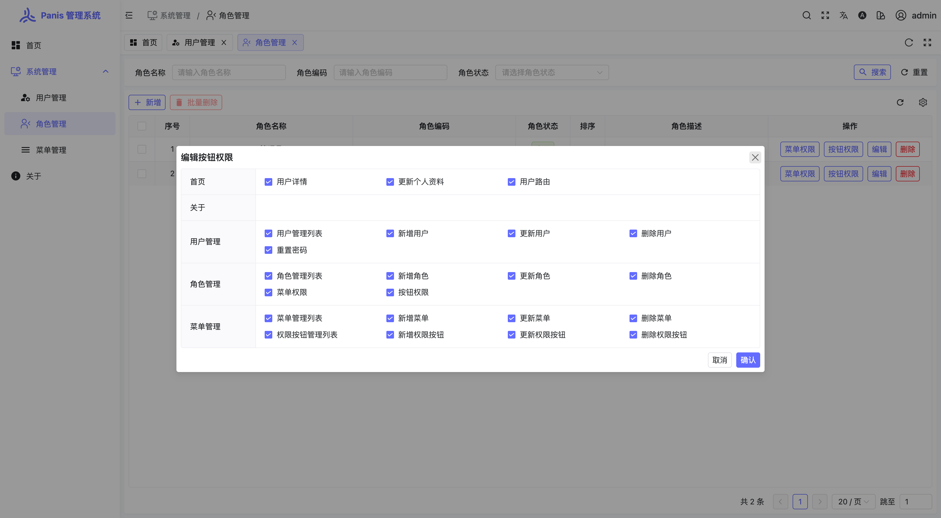
Task: Click the theme layout icon near admin
Action: click(x=880, y=15)
